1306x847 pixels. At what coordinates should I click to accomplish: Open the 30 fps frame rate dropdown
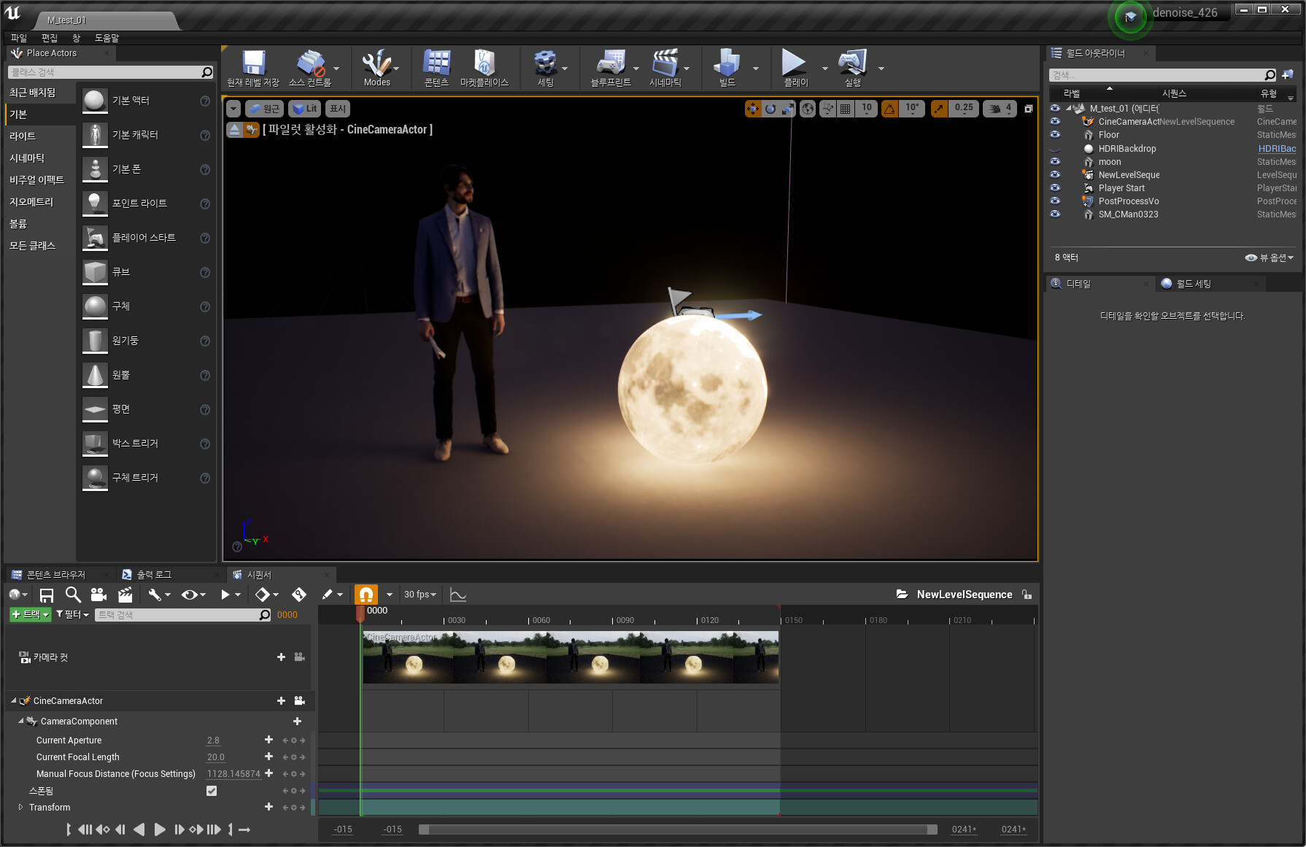pyautogui.click(x=420, y=595)
